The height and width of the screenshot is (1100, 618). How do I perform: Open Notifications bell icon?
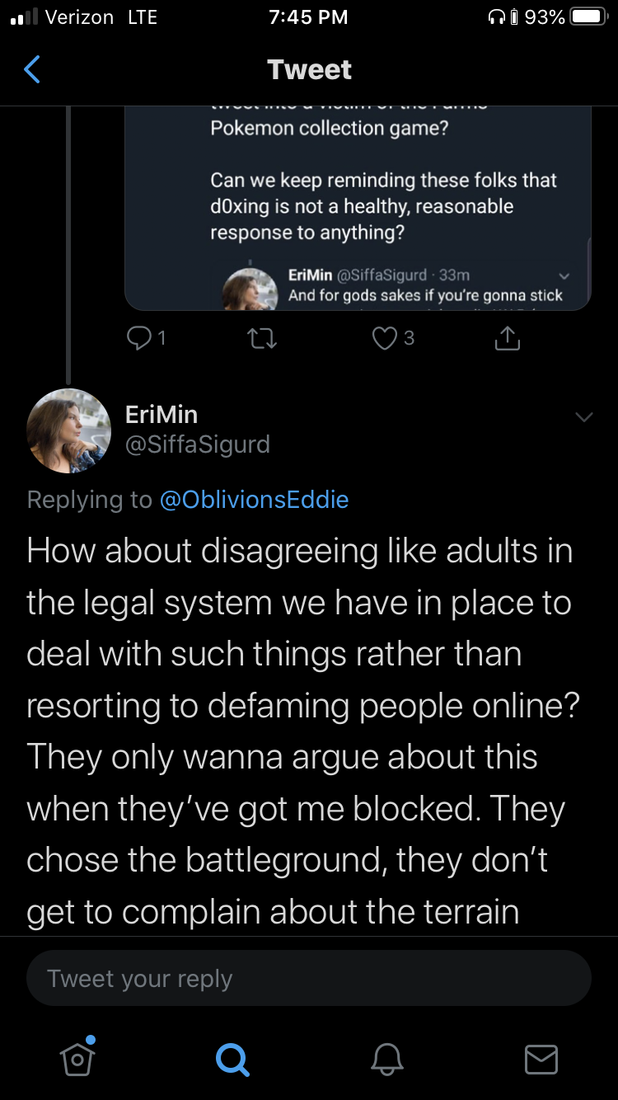[386, 1059]
